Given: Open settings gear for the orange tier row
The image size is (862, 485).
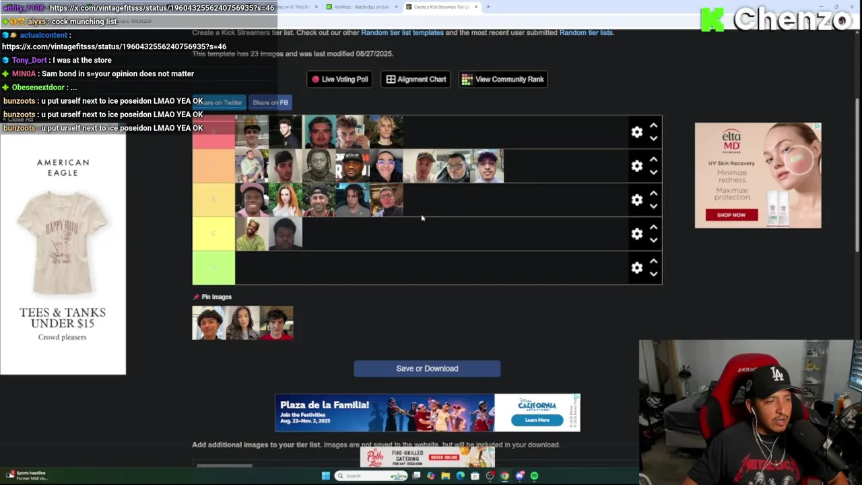Looking at the screenshot, I should pyautogui.click(x=637, y=166).
